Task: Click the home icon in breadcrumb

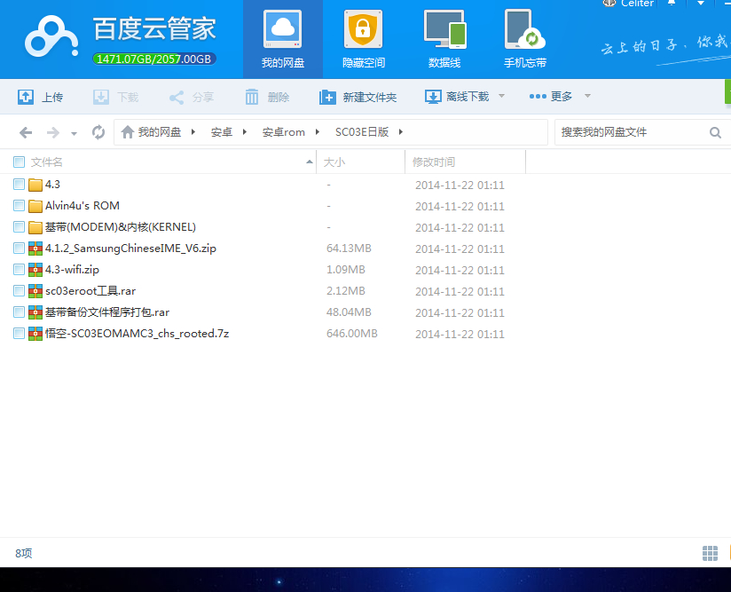Action: (127, 132)
